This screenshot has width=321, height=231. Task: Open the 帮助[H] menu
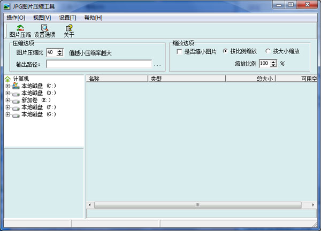coord(93,18)
